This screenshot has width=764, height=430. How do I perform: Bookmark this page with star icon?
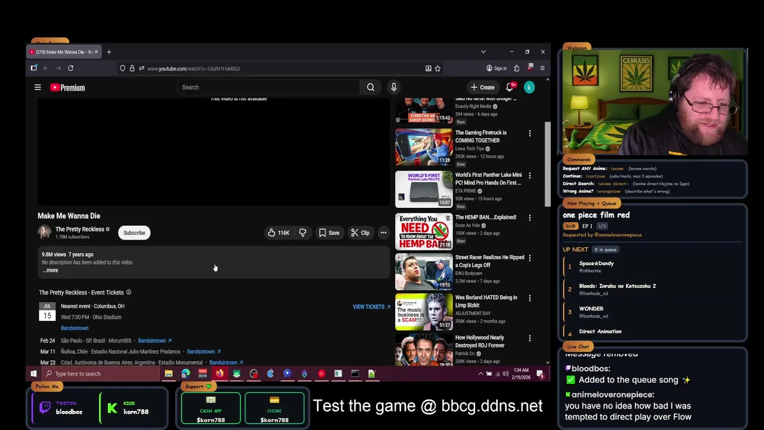coord(438,69)
